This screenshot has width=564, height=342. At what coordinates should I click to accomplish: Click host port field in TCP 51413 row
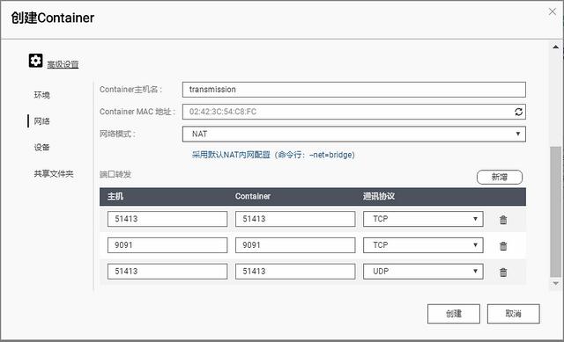coord(167,219)
